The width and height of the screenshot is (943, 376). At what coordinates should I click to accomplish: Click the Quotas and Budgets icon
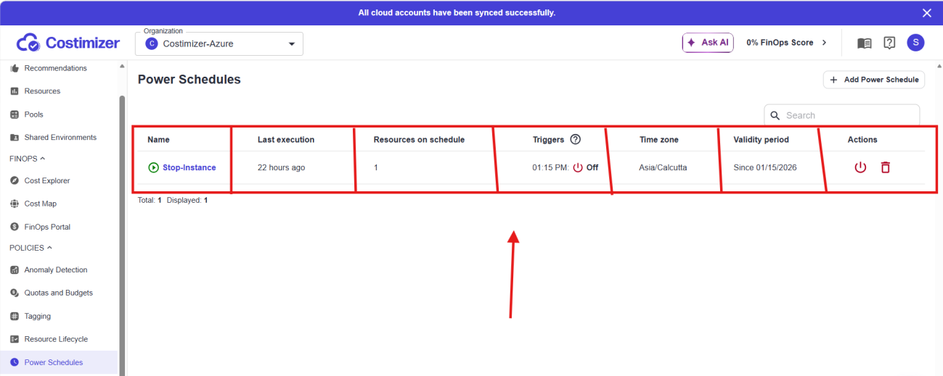click(15, 293)
